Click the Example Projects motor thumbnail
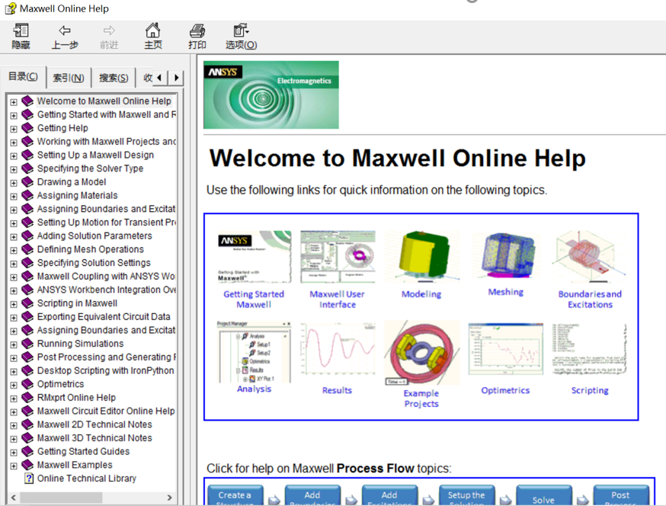Viewport: 666px width, 506px height. (x=421, y=353)
